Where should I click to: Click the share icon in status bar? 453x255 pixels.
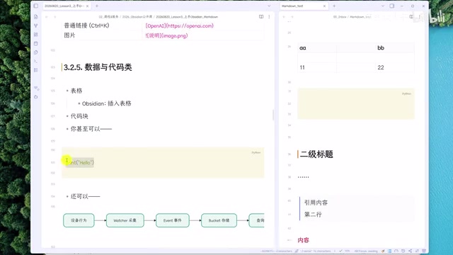(411, 251)
